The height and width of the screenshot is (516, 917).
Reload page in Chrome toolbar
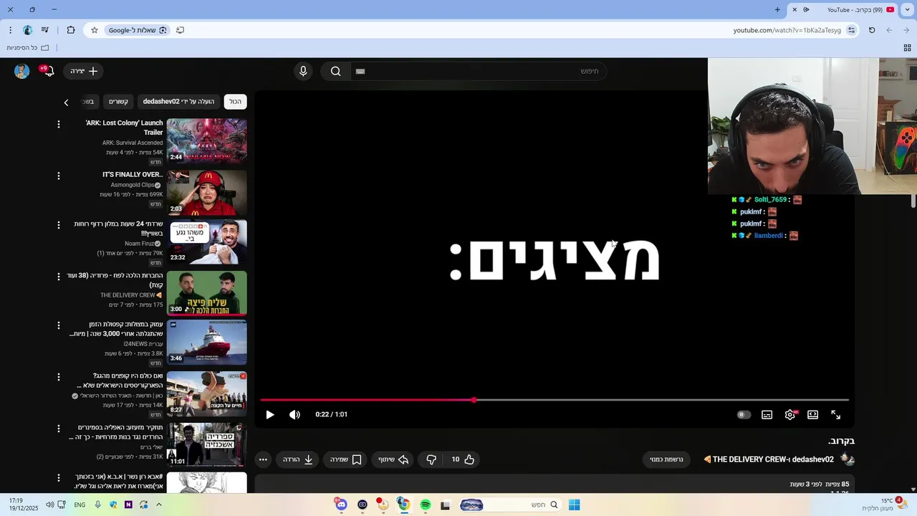(872, 30)
